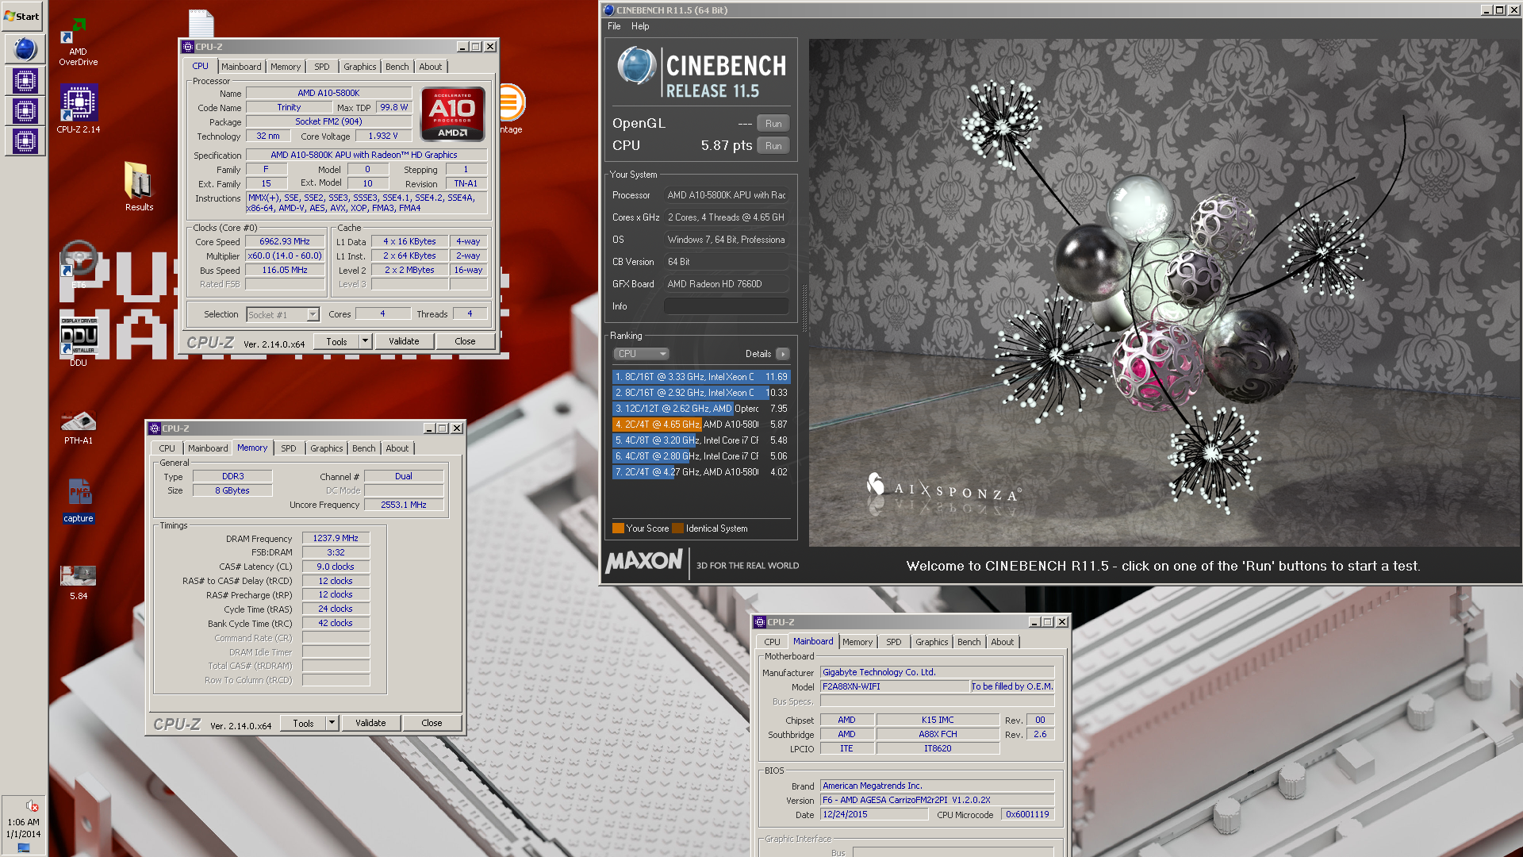1523x857 pixels.
Task: Click the orange Your Score legend swatch
Action: [x=618, y=528]
